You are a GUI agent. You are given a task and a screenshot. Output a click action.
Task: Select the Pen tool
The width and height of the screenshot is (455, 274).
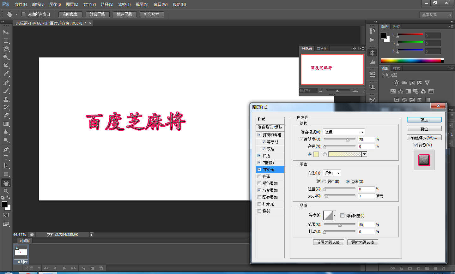(x=6, y=149)
